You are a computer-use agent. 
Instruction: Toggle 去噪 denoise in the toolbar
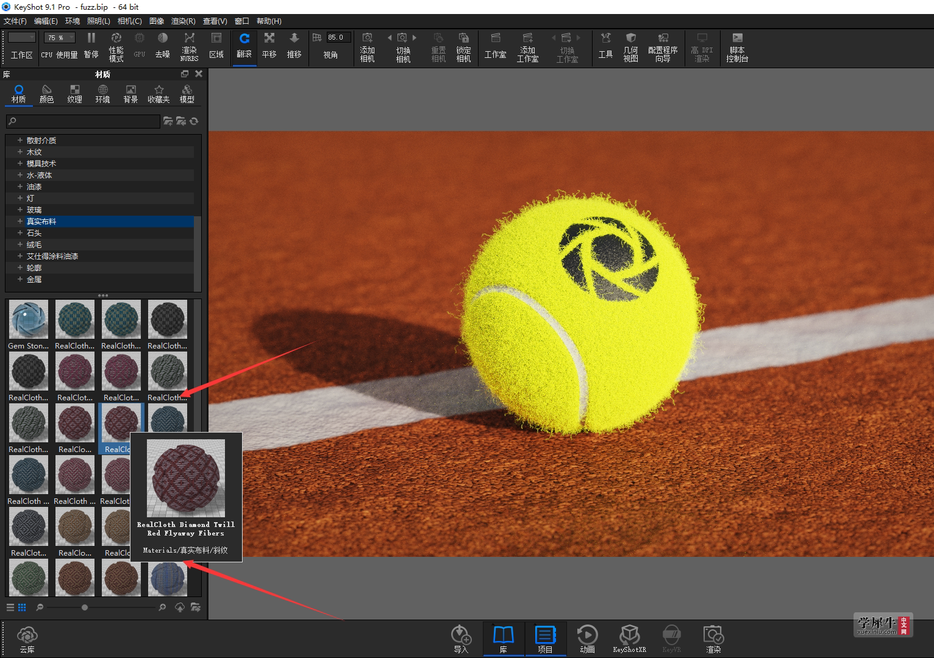pyautogui.click(x=162, y=46)
